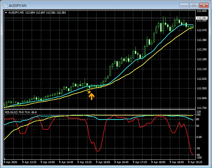212x168 pixels.
Task: Click the 9 Apr 16:05 time label
Action: click(x=103, y=162)
